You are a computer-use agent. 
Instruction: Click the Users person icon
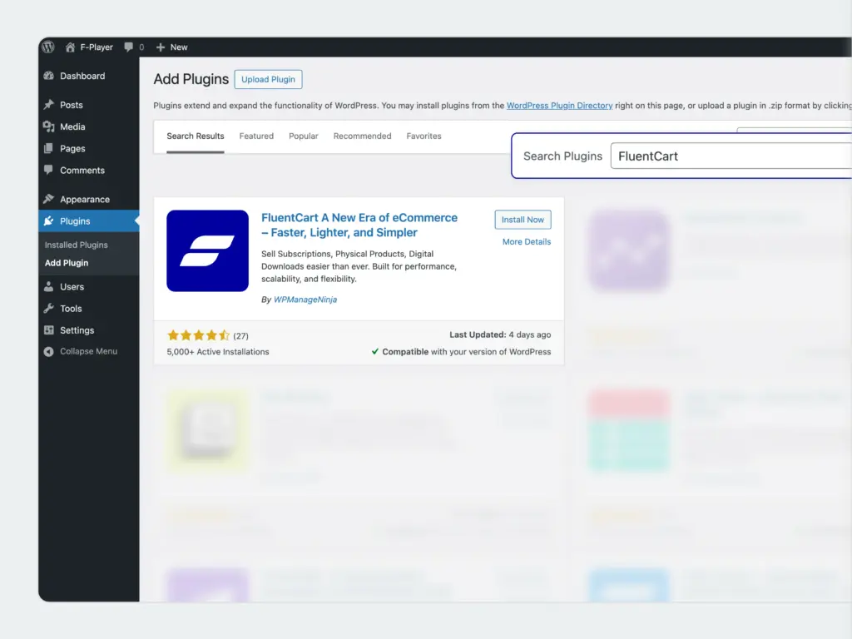(x=49, y=286)
